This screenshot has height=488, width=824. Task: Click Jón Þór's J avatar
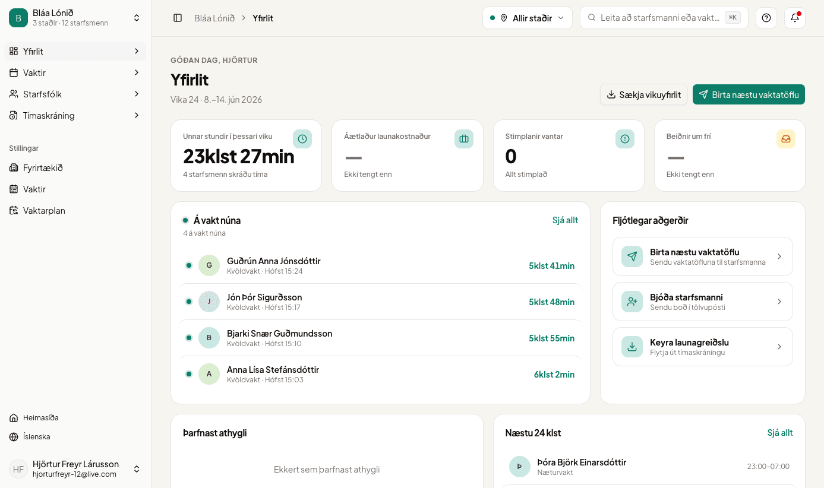coord(209,302)
